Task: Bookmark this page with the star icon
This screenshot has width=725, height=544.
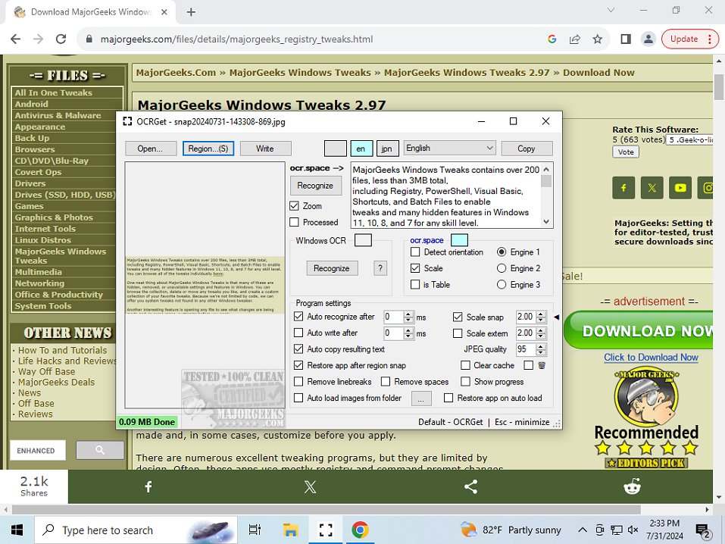Action: coord(598,39)
